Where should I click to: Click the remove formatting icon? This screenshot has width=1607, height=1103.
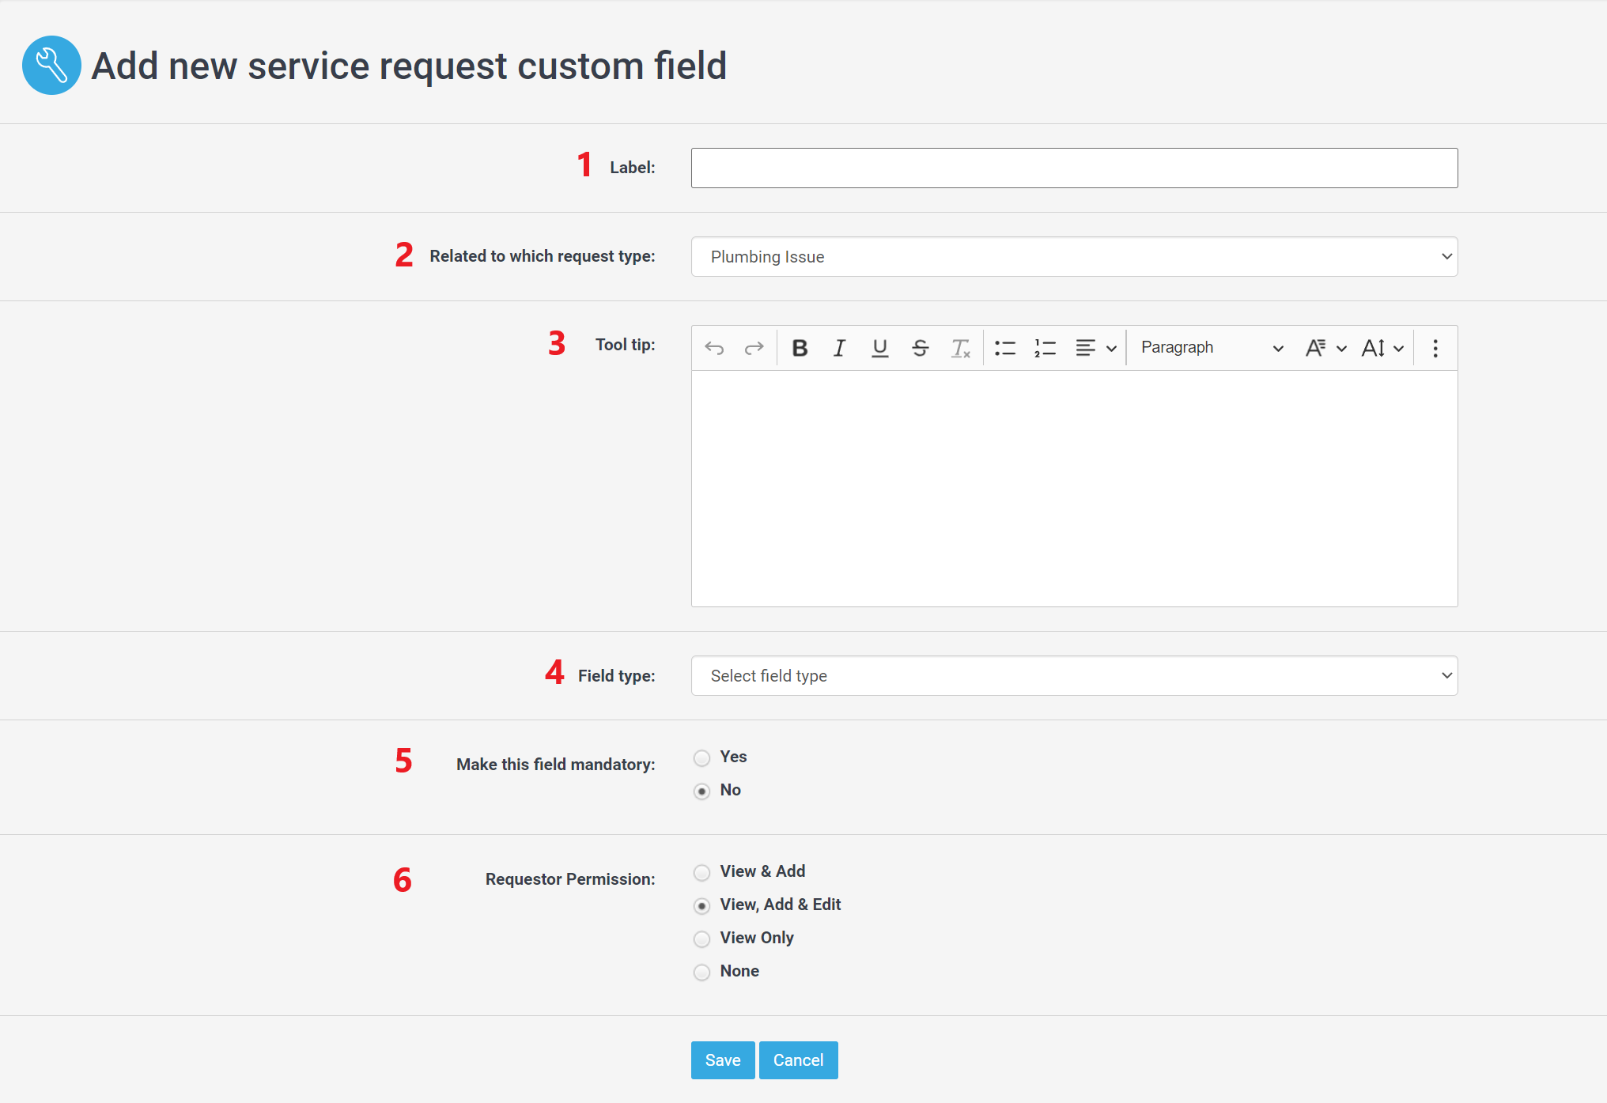960,348
